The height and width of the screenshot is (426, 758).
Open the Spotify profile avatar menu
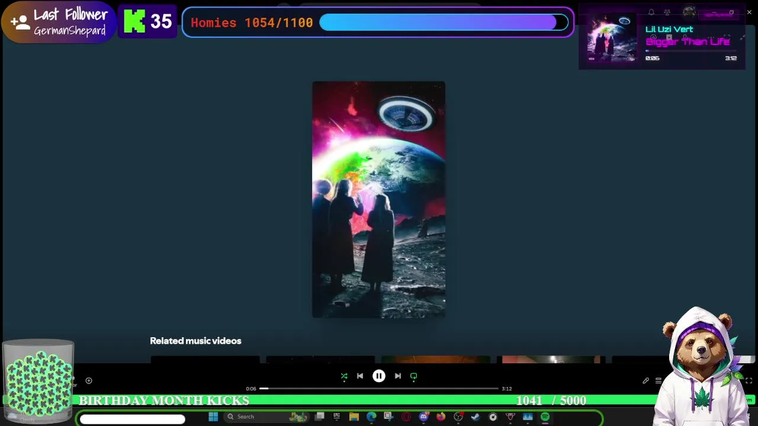tap(689, 12)
